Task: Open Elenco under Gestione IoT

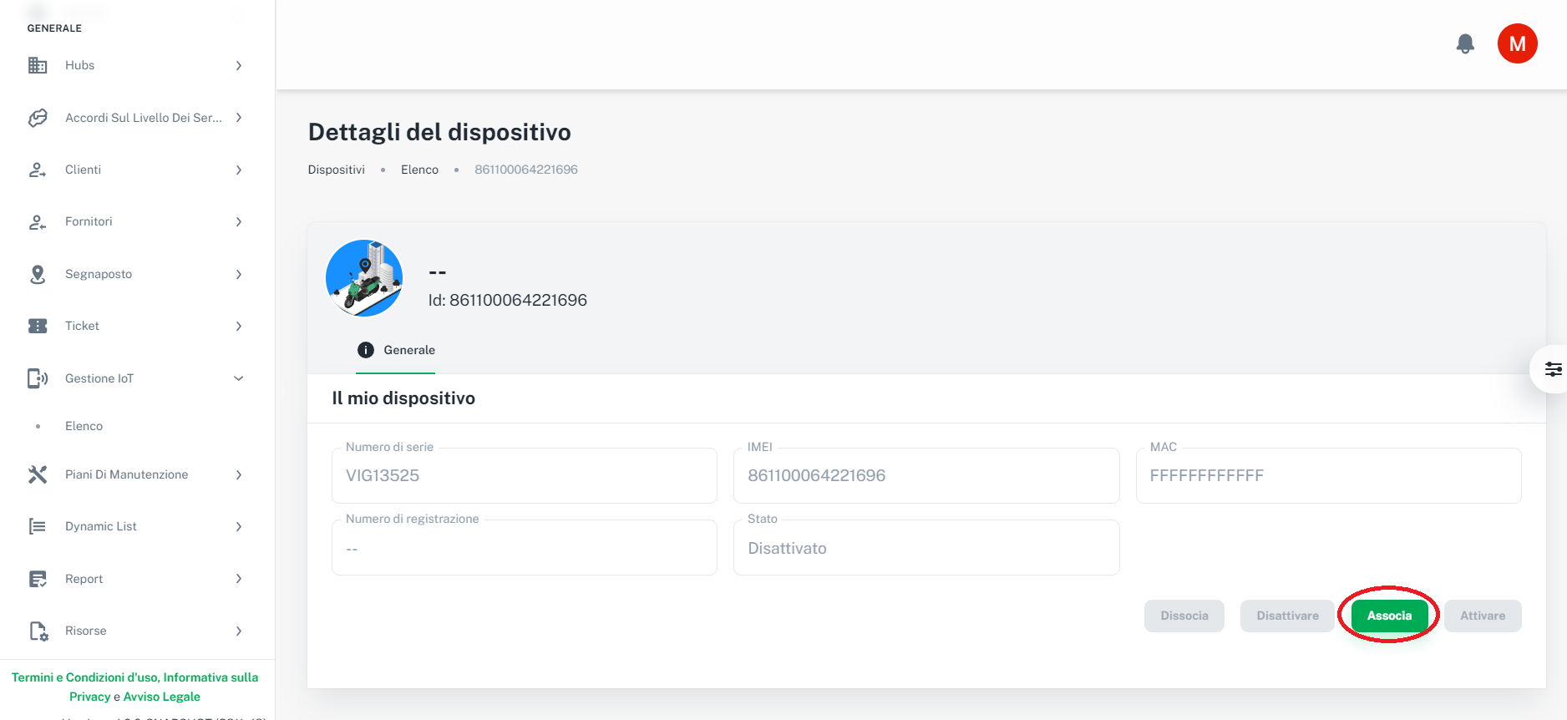Action: pos(84,426)
